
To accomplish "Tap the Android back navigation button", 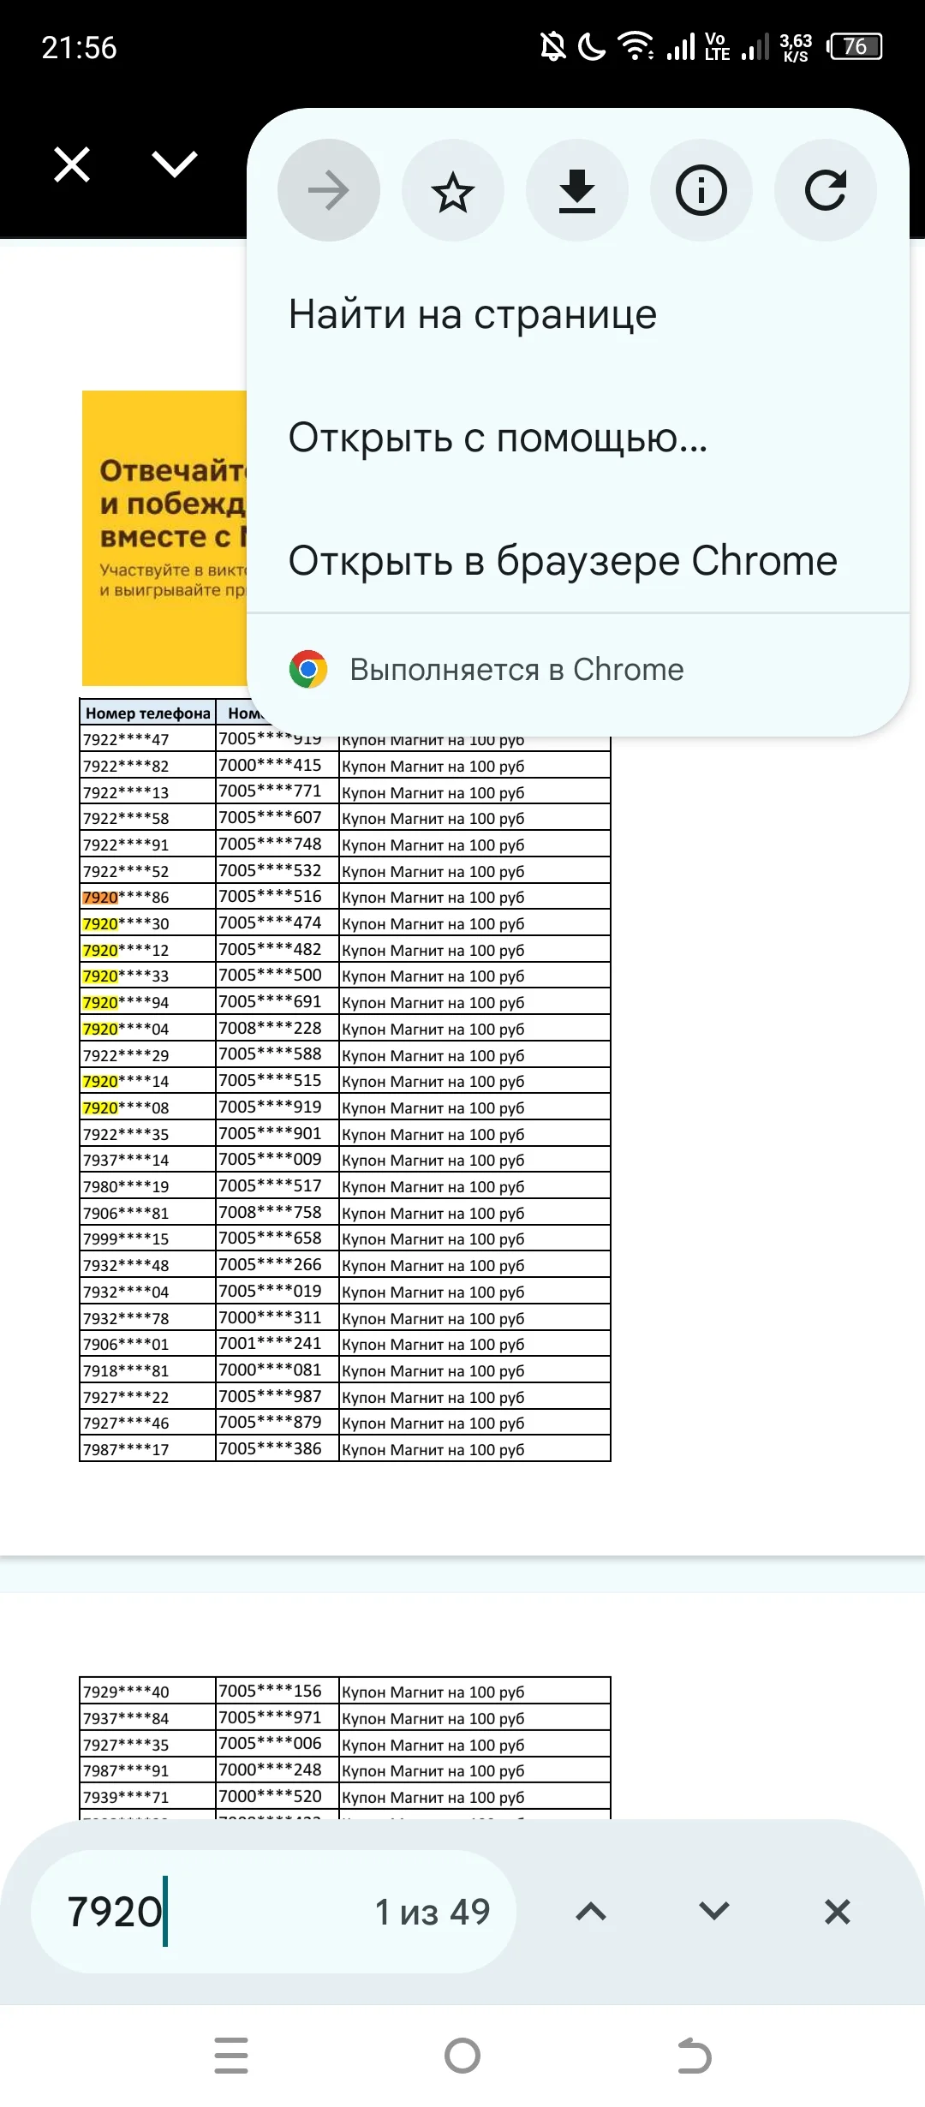I will [694, 2056].
